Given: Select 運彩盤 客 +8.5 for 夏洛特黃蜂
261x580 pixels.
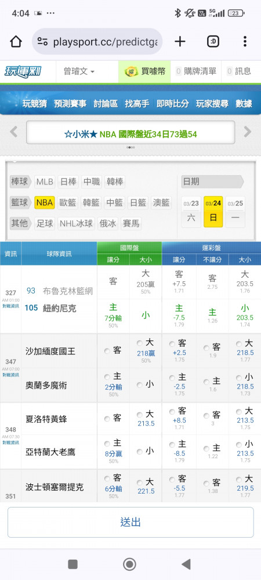Looking at the screenshot, I should 172,411.
